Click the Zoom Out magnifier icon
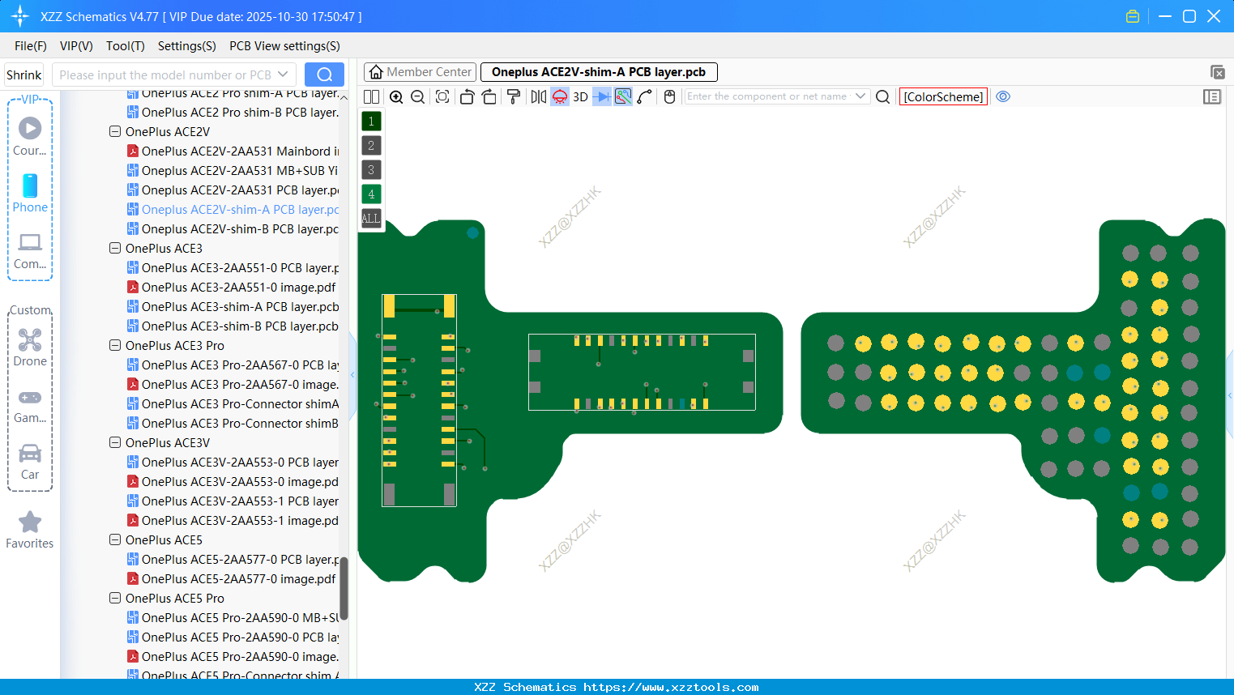 (x=416, y=96)
